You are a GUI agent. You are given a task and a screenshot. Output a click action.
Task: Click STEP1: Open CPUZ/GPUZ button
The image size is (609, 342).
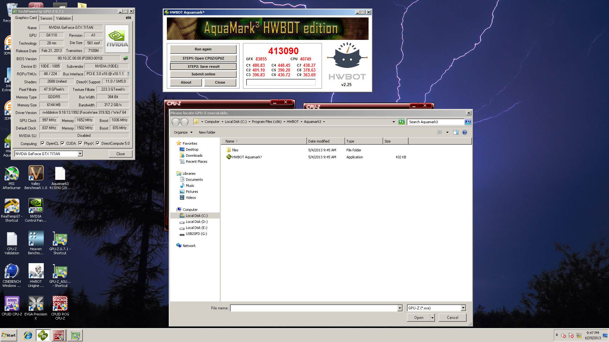tap(203, 58)
